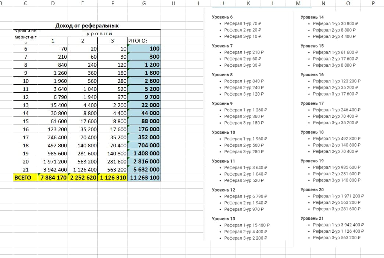Select column H header
Image resolution: width=384 pixels, height=258 pixels.
tap(173, 3)
